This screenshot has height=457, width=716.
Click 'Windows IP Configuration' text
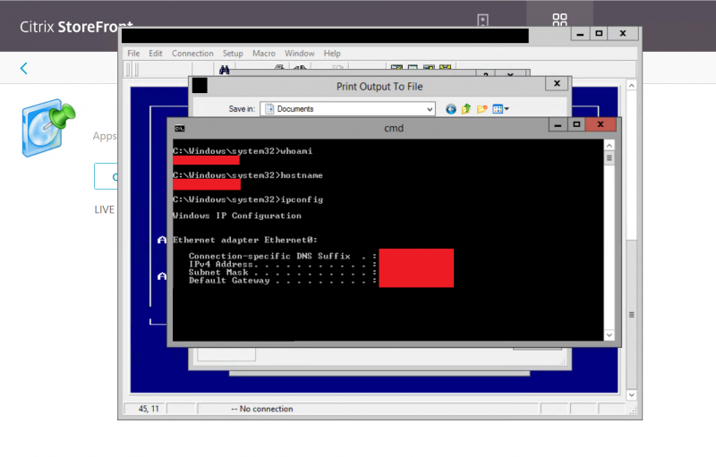tap(237, 216)
